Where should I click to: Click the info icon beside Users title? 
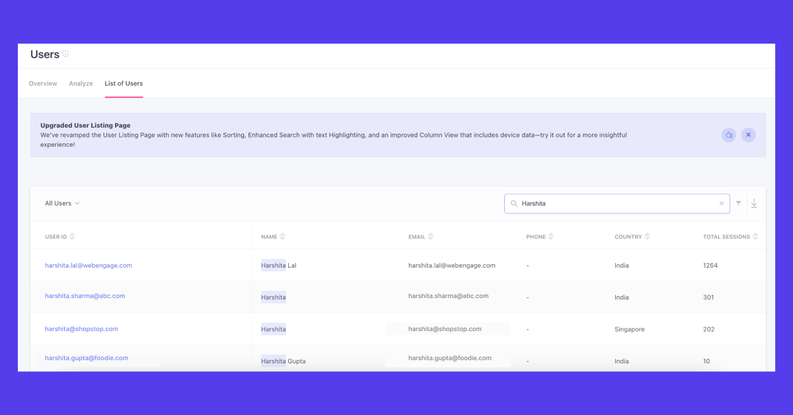click(x=65, y=54)
